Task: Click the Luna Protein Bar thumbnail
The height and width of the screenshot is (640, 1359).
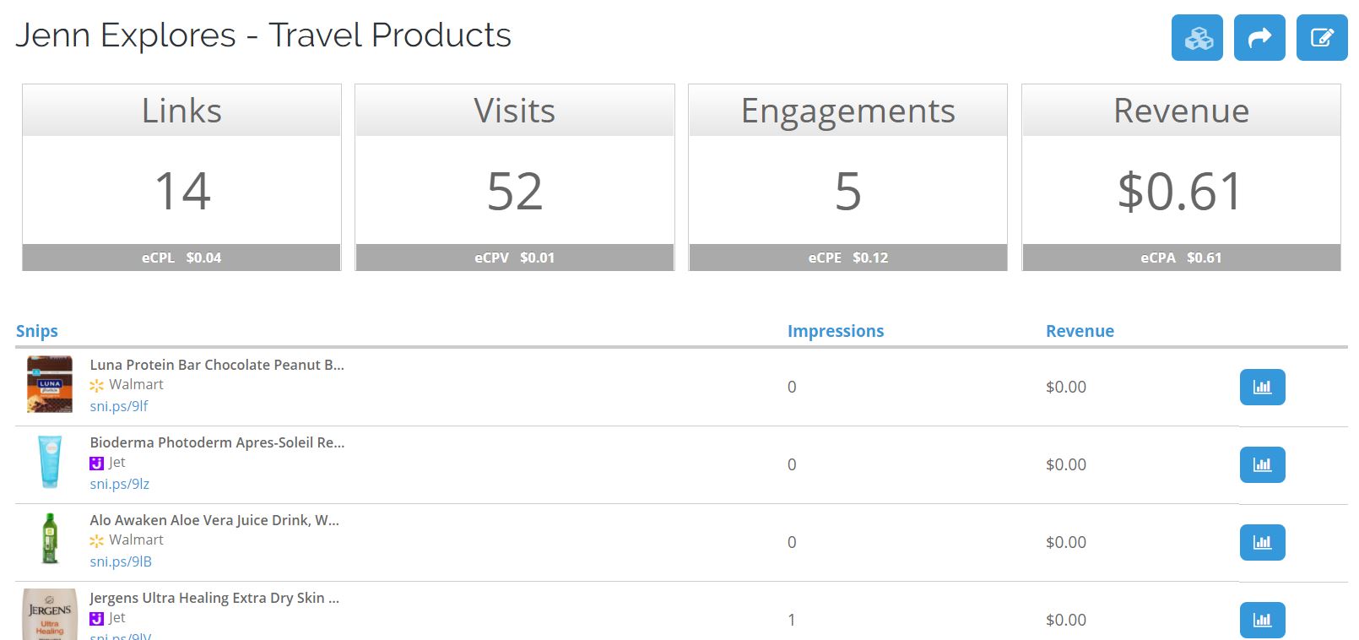Action: pyautogui.click(x=50, y=384)
